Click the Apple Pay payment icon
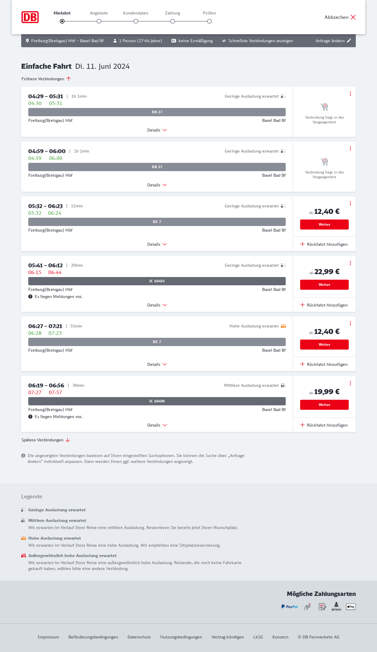The height and width of the screenshot is (652, 377). [x=351, y=607]
